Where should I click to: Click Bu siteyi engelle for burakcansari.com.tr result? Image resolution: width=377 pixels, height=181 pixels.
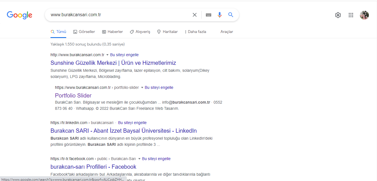click(x=124, y=55)
